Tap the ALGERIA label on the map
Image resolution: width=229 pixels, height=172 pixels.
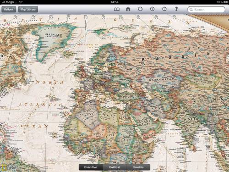coord(88,115)
